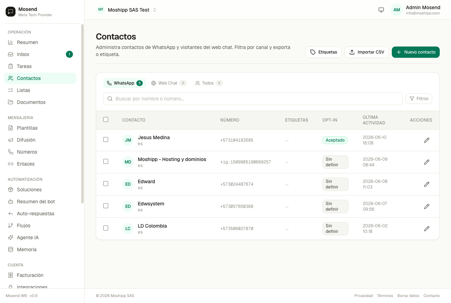Screen dimensions: 451x303
Task: Click ig:1509985190669257 number cell
Action: 246,162
